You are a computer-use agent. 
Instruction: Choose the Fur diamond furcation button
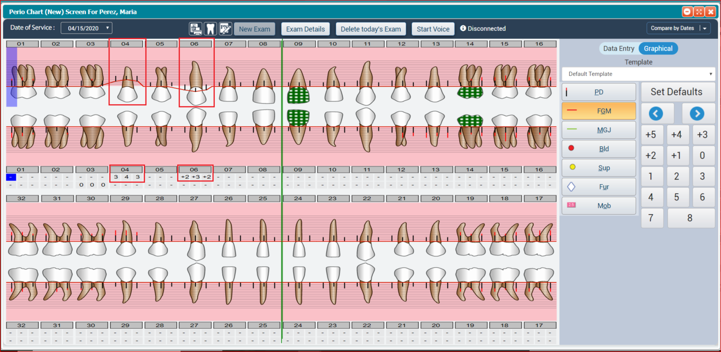(599, 187)
